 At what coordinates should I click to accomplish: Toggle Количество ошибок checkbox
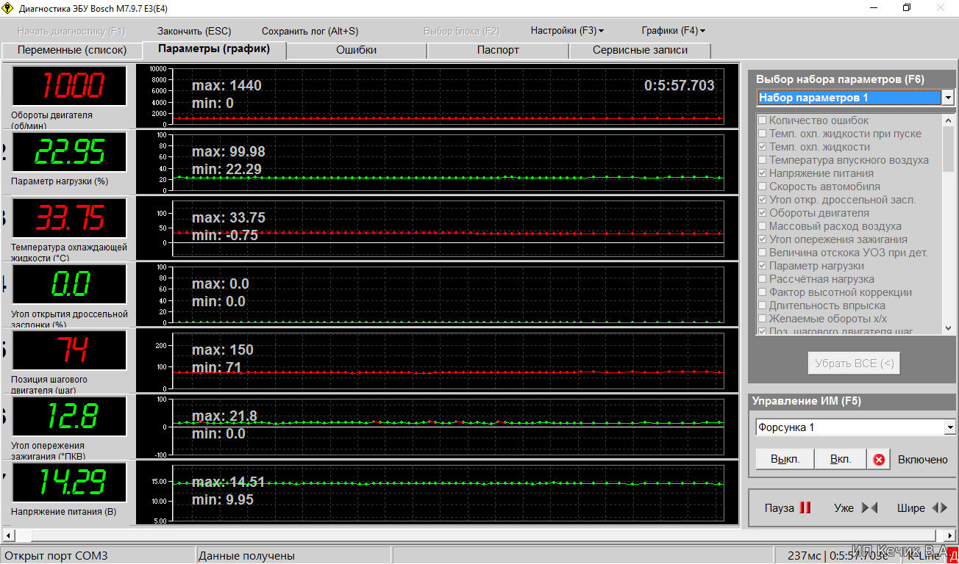coord(763,120)
